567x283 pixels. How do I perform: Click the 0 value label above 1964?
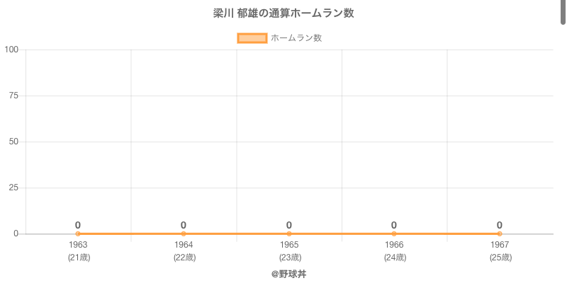tap(184, 225)
